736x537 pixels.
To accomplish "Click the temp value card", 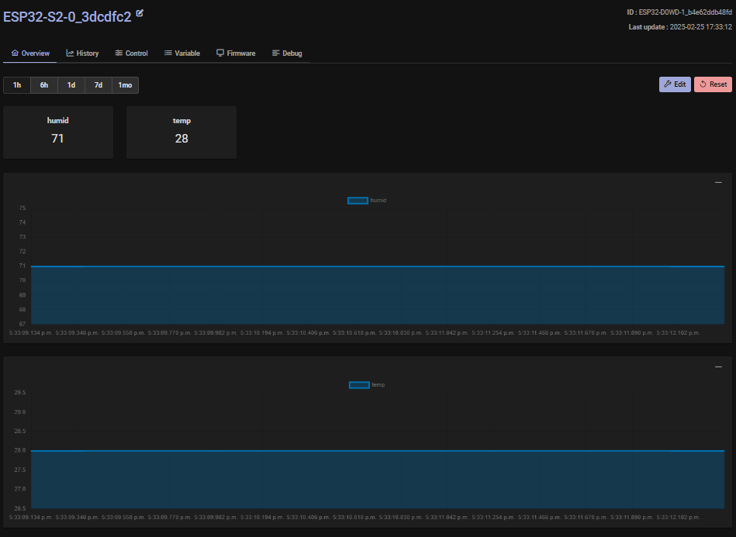I will point(181,133).
